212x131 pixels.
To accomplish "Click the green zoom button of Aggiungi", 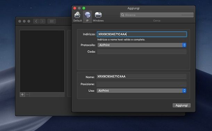I will click(84, 8).
